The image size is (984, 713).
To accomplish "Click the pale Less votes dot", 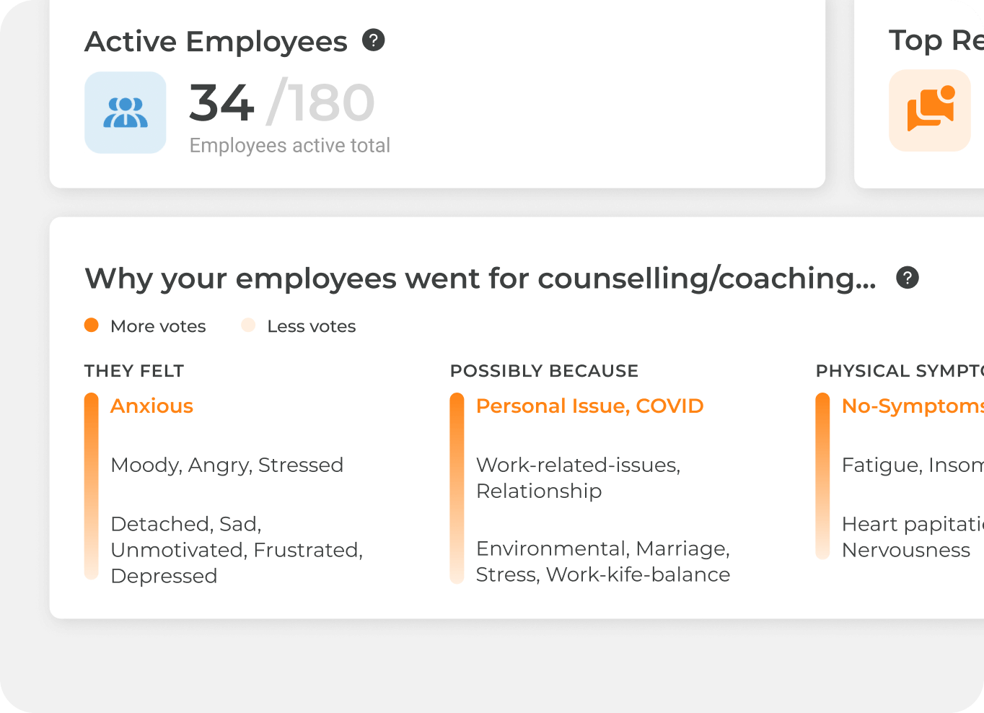I will (x=248, y=325).
